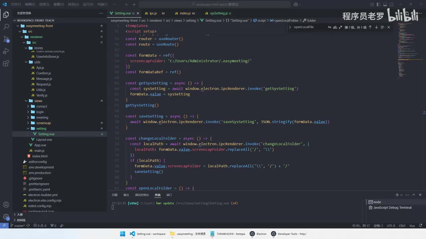
Task: Open the 终端(T) menu
Action: tap(102, 4)
